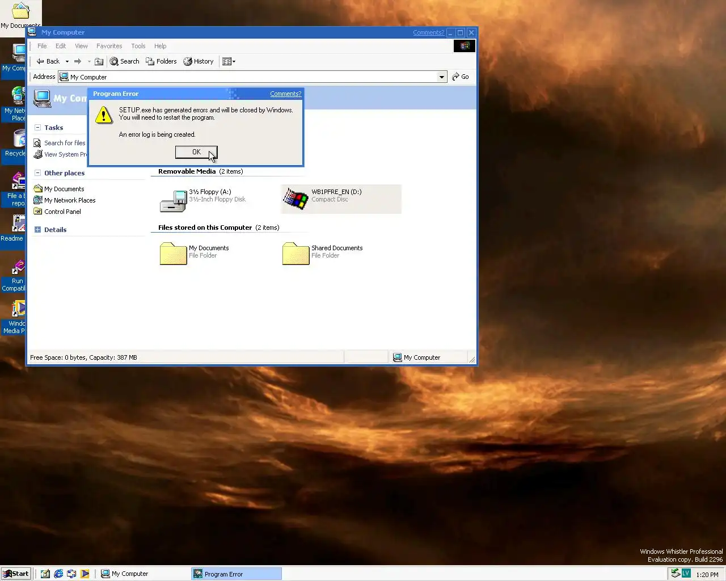Open the Views dropdown button
Viewport: 726px width, 581px height.
tap(229, 61)
